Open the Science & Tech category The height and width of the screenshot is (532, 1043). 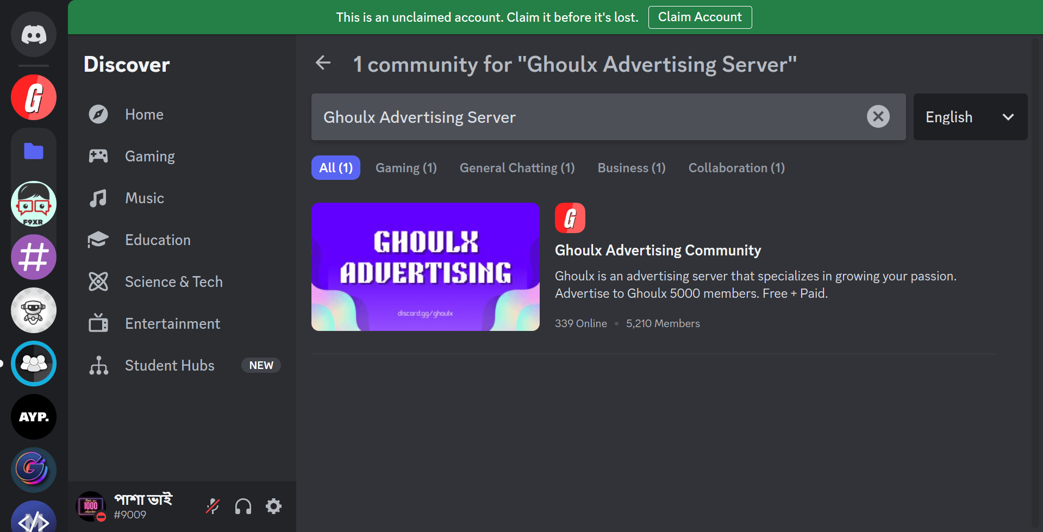tap(173, 282)
